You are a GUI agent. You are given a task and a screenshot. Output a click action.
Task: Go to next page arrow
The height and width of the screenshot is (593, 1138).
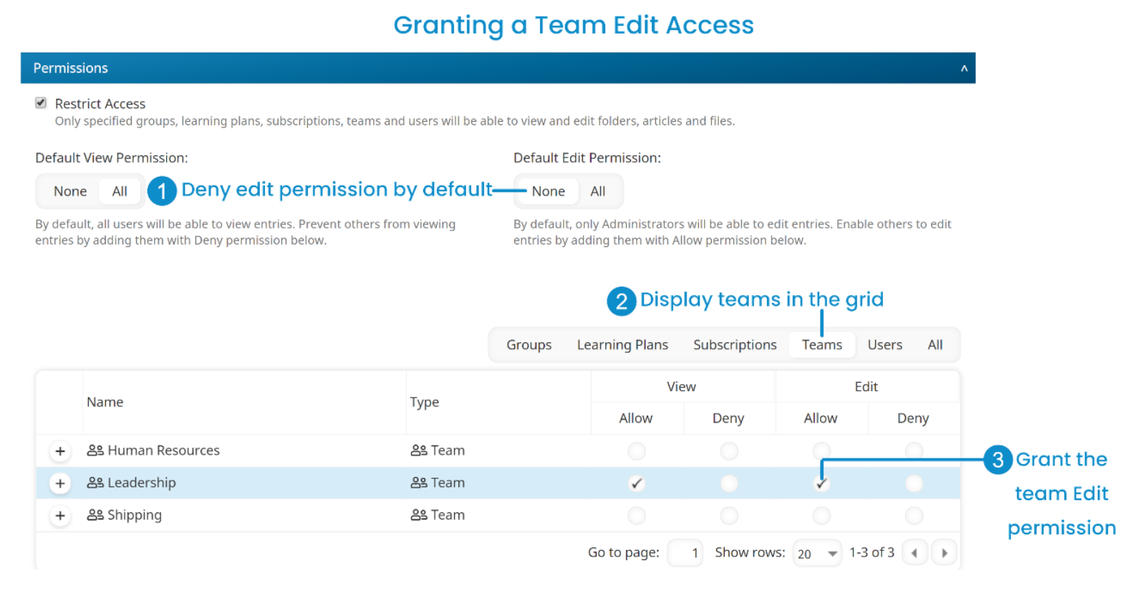944,553
